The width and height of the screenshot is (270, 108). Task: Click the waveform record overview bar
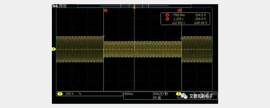pyautogui.click(x=134, y=6)
